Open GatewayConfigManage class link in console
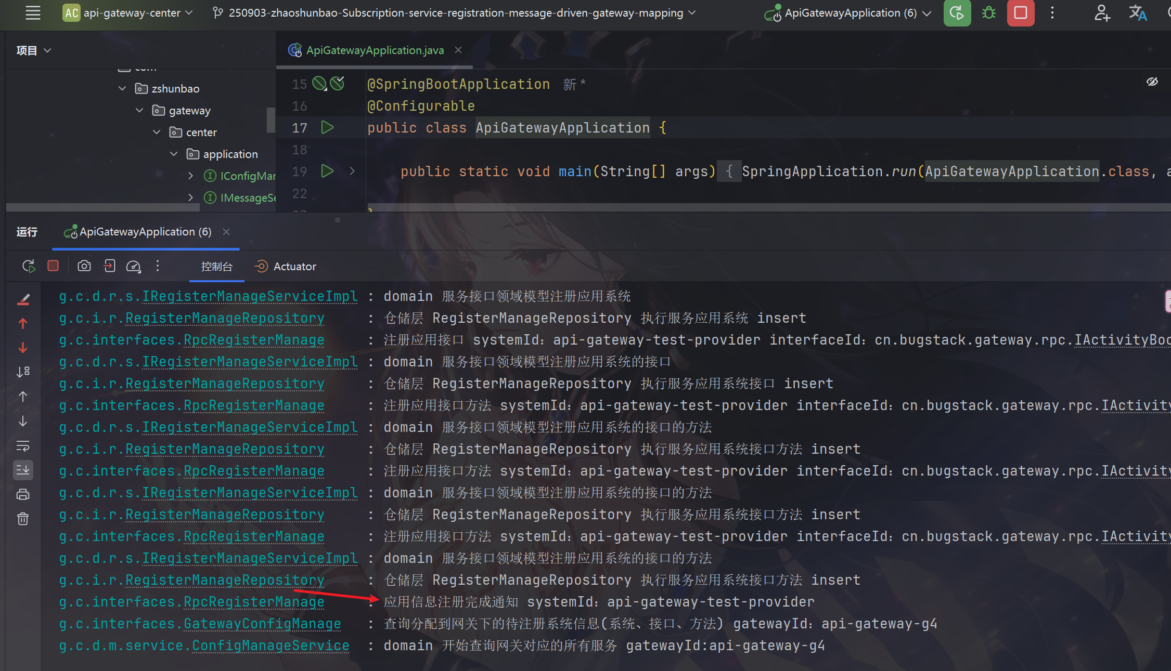This screenshot has height=671, width=1171. (x=262, y=623)
